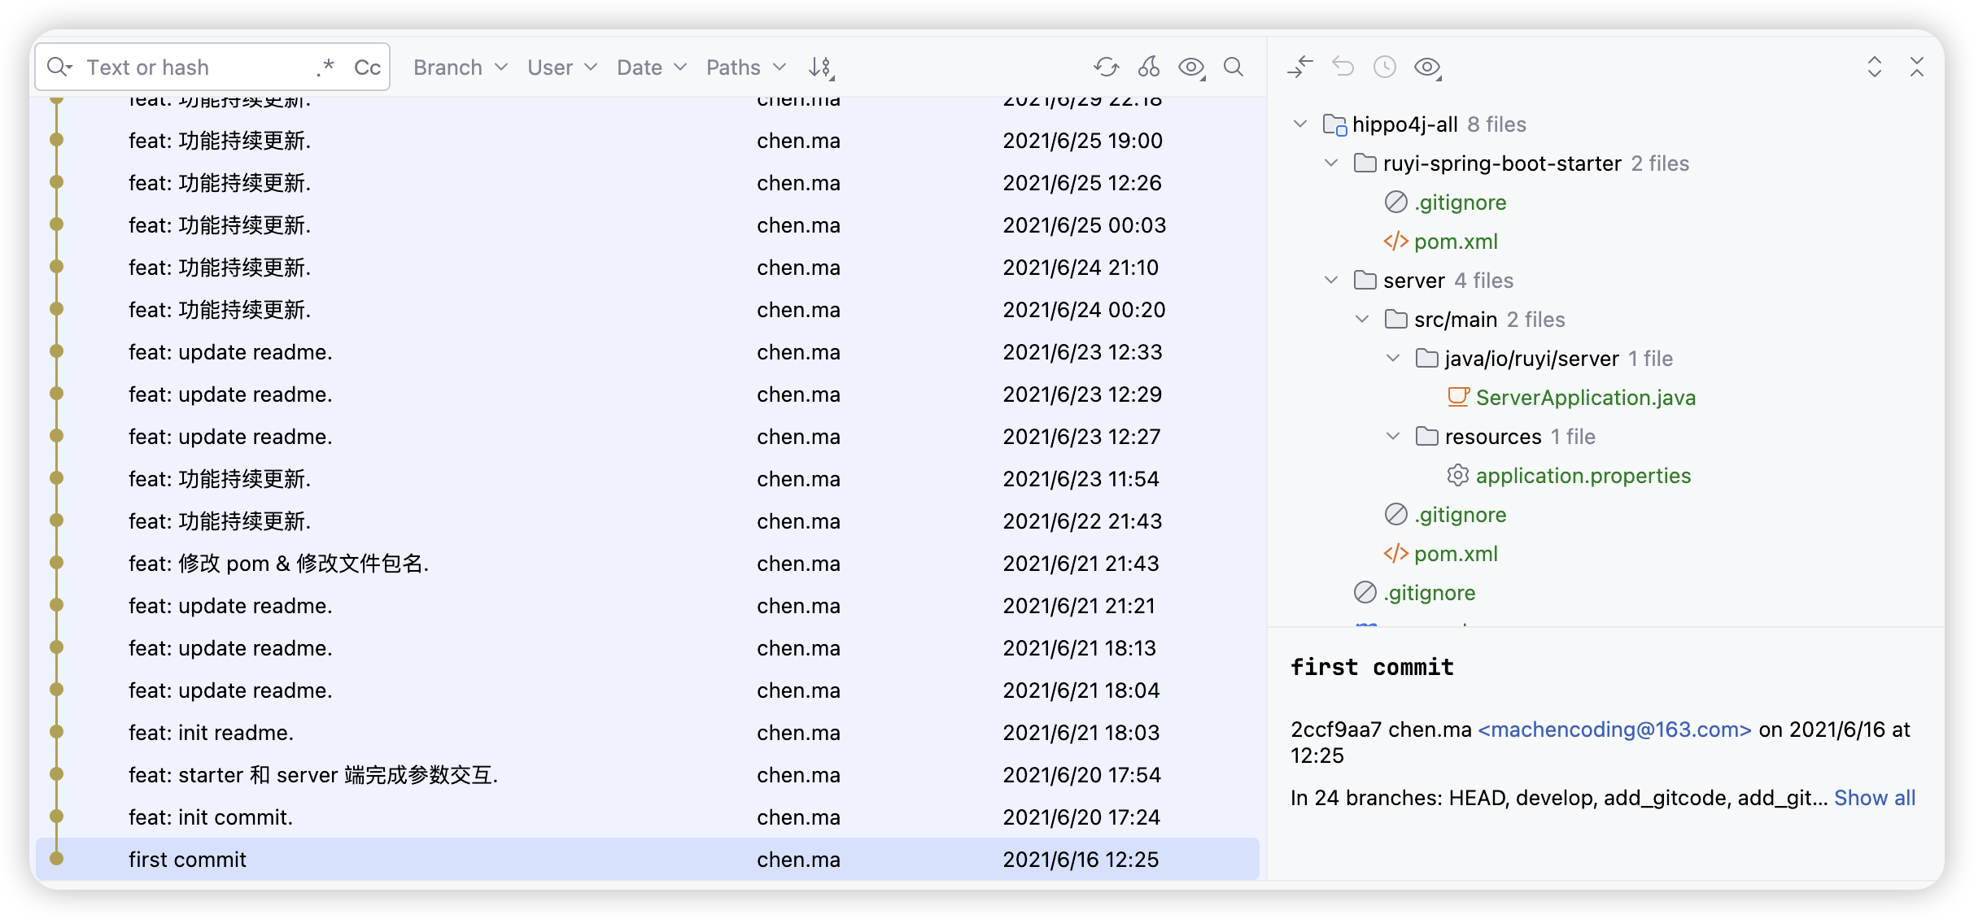This screenshot has height=919, width=1974.
Task: Toggle view options eye in changes panel
Action: click(x=1427, y=68)
